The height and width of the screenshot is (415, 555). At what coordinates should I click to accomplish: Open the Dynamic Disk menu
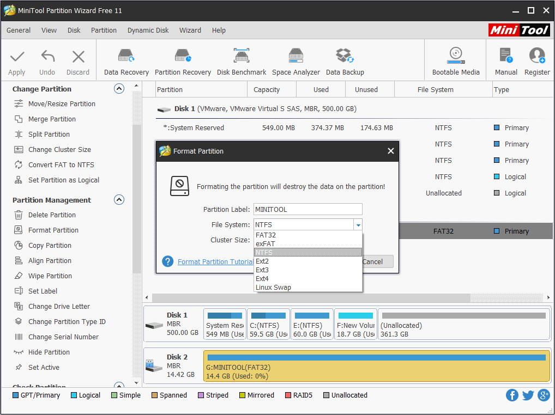(x=148, y=30)
